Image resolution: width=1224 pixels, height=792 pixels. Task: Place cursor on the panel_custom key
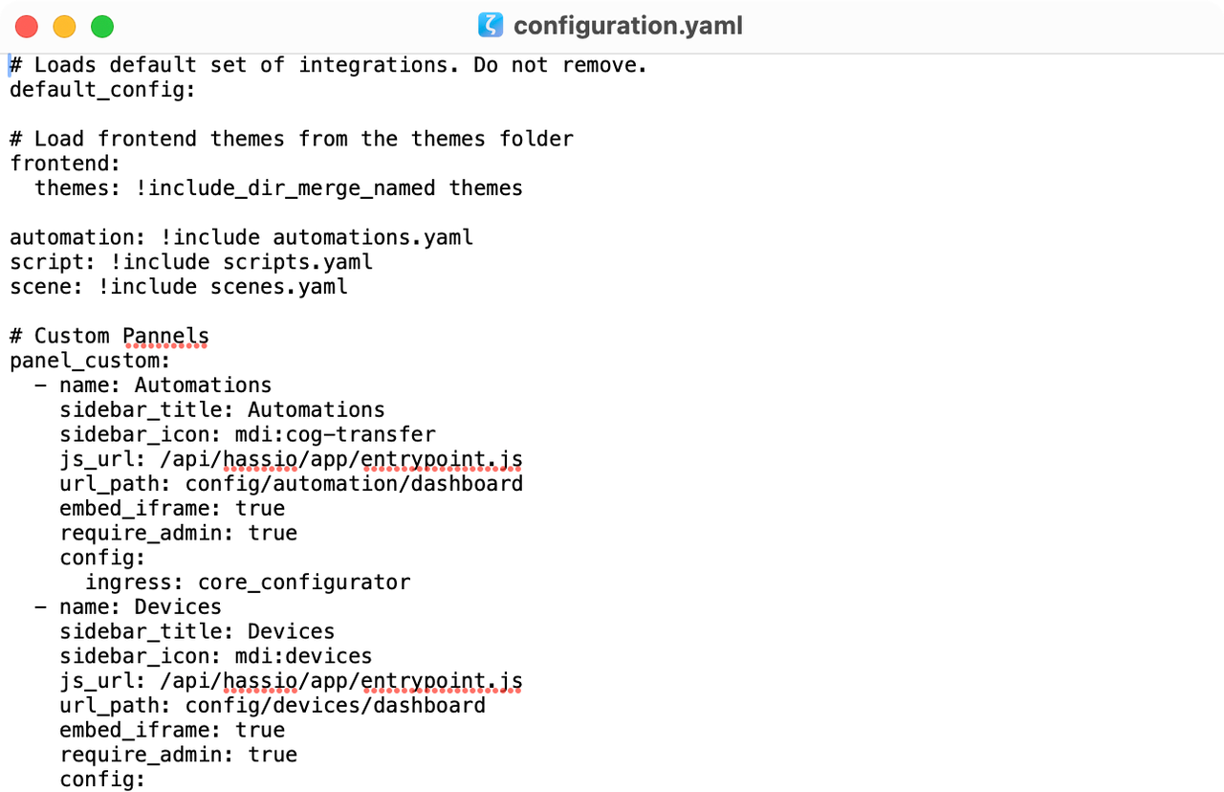click(88, 361)
